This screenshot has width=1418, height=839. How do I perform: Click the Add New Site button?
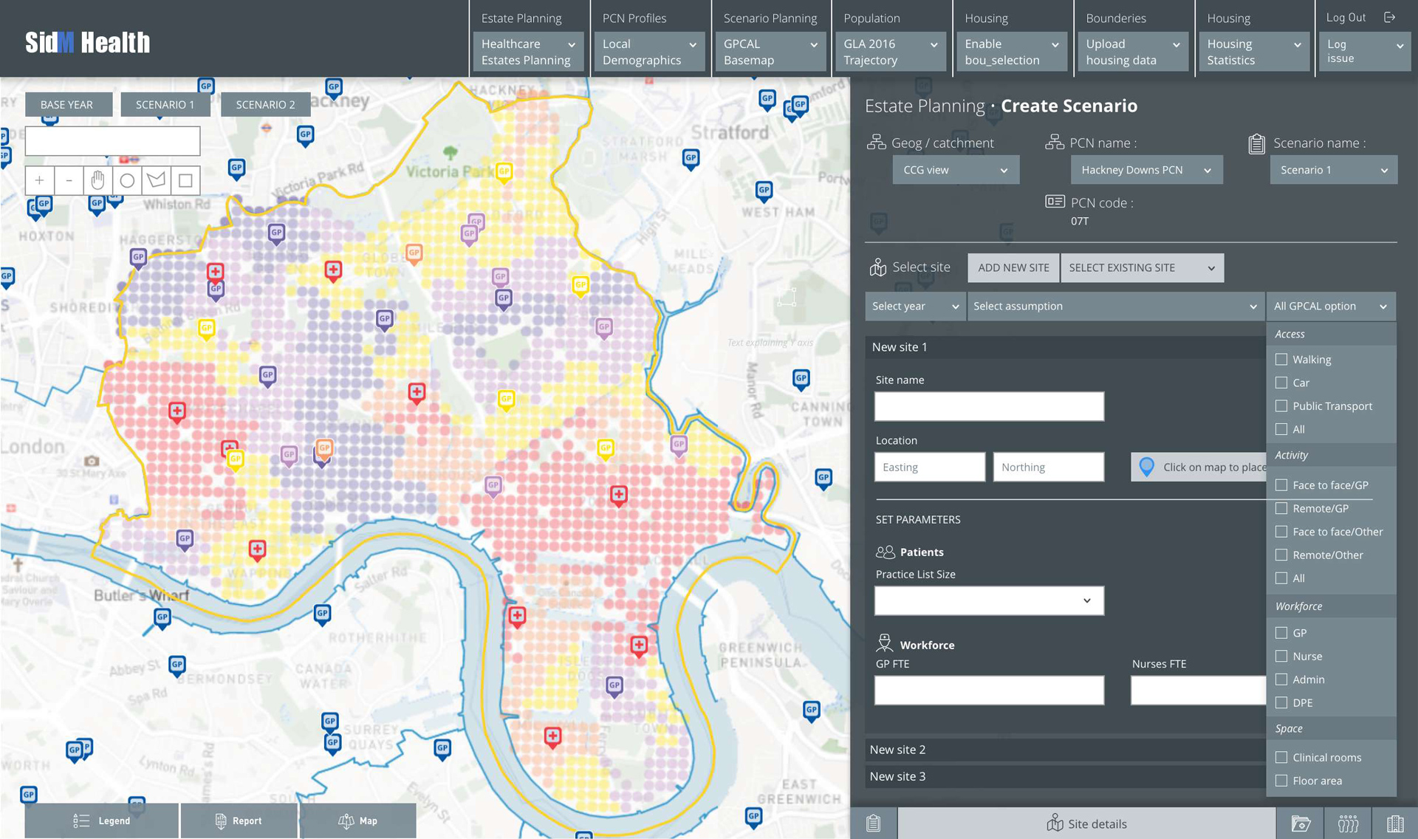point(1013,268)
